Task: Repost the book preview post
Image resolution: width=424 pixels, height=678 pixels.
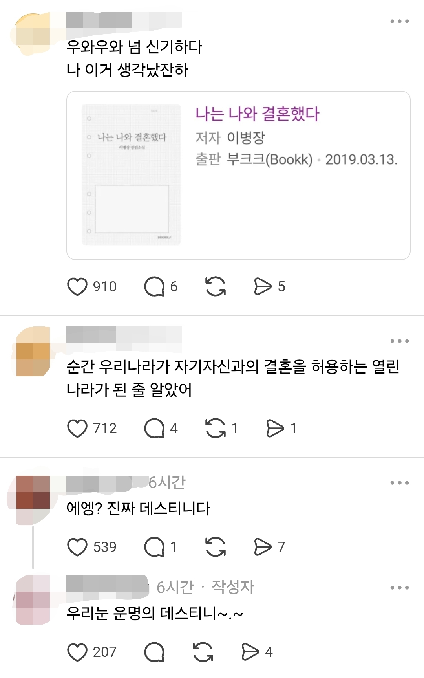Action: 216,286
